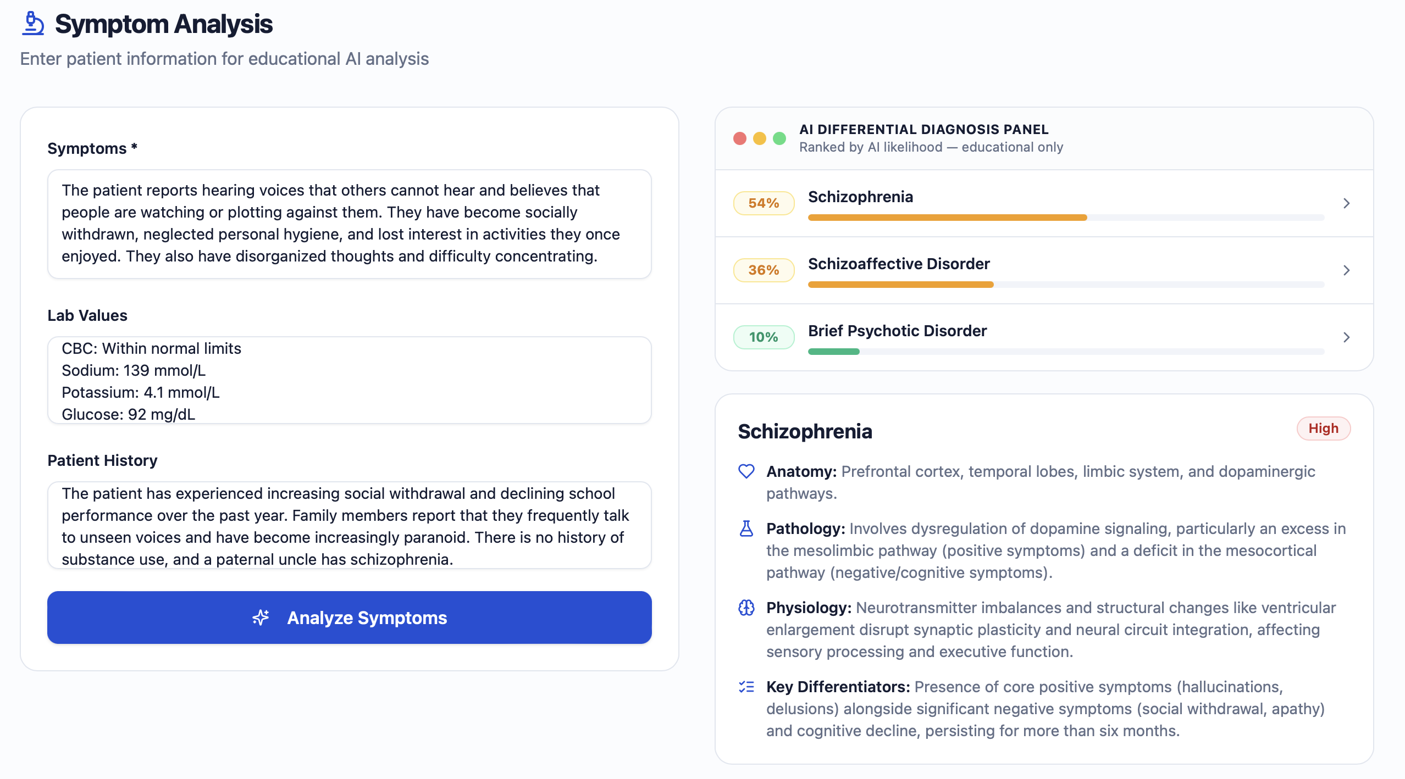Click the microscope icon beside Symptom Analysis

point(33,24)
